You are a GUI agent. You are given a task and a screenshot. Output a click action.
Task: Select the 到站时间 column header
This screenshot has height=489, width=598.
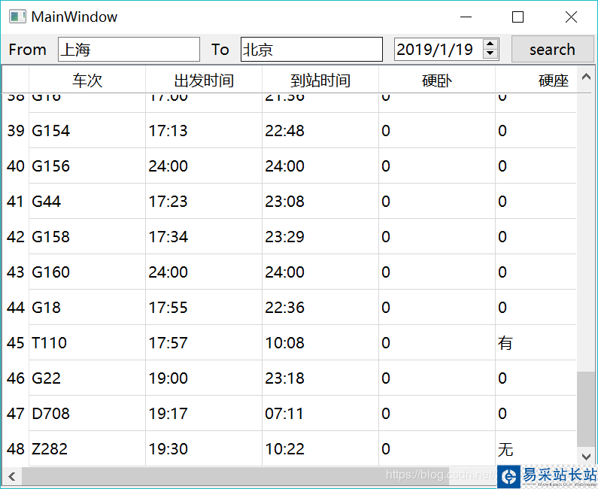tap(320, 80)
